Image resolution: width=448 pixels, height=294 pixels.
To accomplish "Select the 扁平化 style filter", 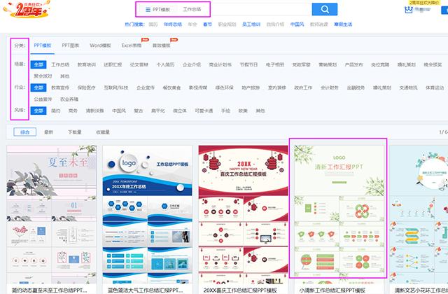I will (x=158, y=111).
